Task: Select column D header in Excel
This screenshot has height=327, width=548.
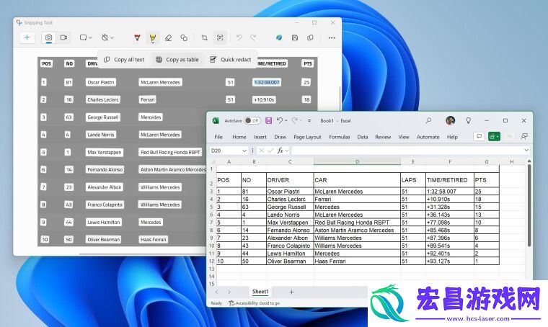Action: 357,161
